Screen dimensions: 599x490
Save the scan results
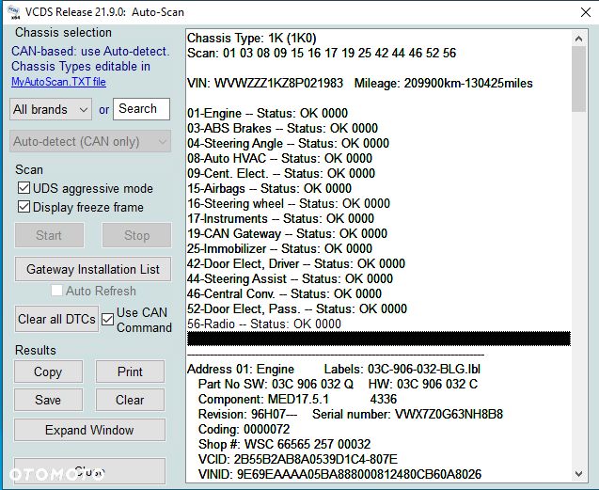(x=48, y=400)
